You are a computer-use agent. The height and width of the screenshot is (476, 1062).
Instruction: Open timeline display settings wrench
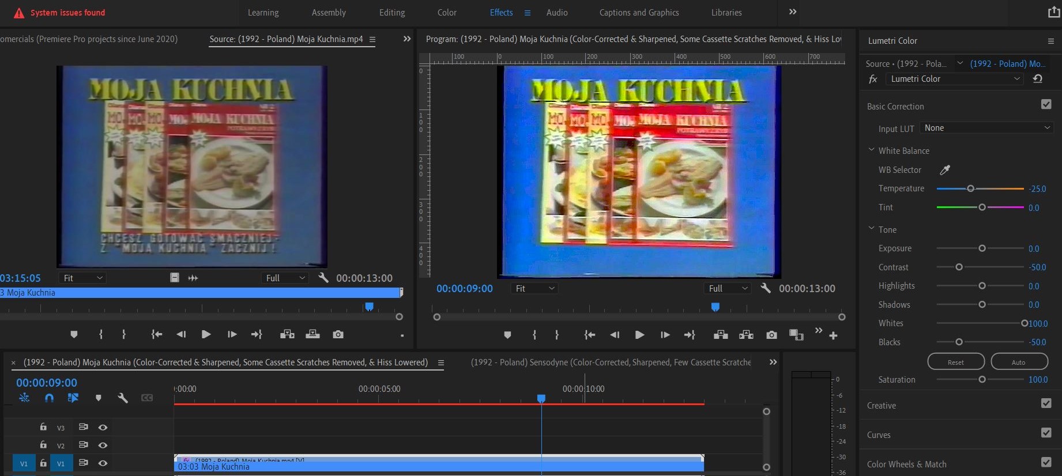pos(122,398)
